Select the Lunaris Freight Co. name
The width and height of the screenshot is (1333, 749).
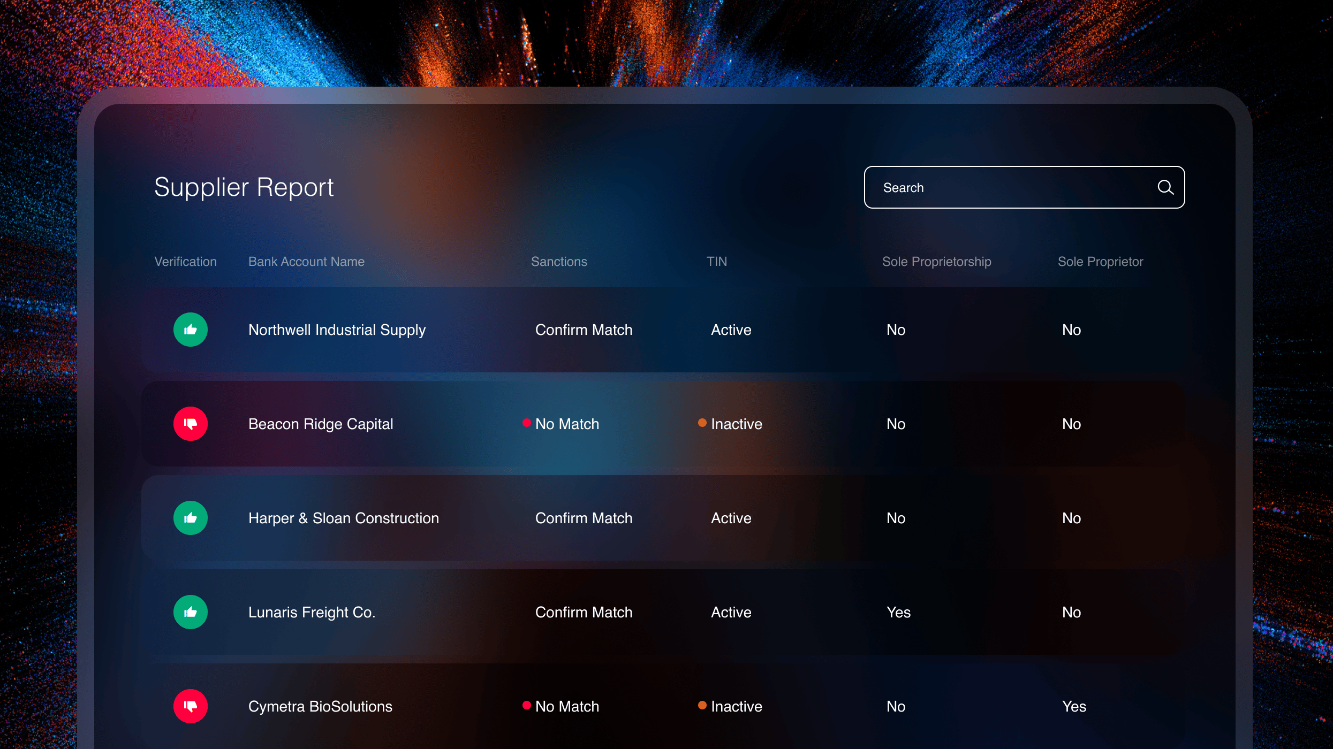pyautogui.click(x=312, y=613)
